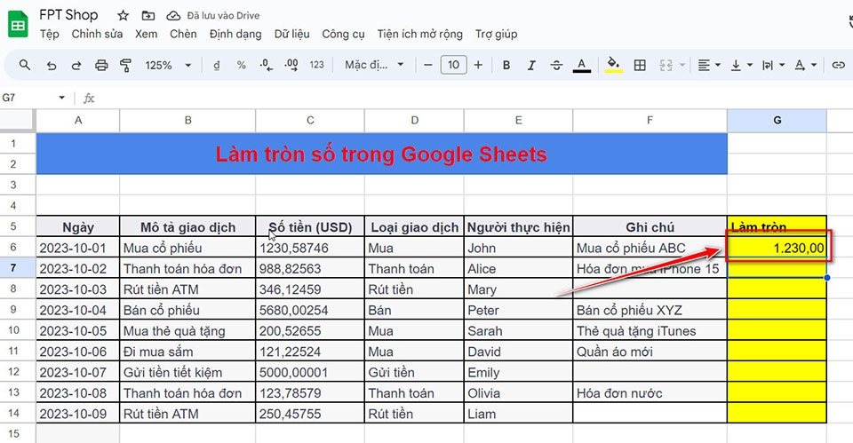Check the saved to Drive cloud icon

tap(173, 16)
